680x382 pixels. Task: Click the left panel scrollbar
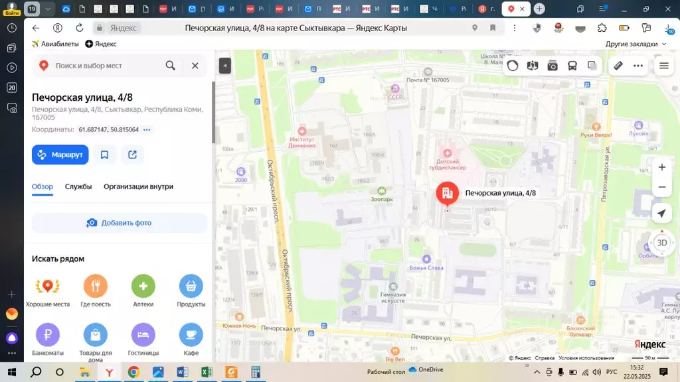pos(213,112)
